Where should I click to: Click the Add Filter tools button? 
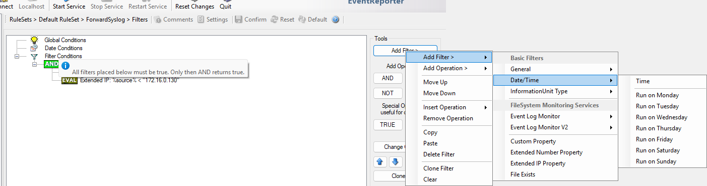[x=405, y=51]
